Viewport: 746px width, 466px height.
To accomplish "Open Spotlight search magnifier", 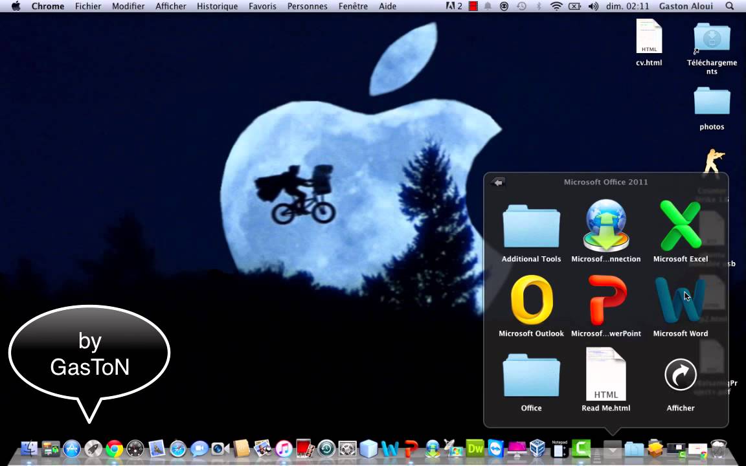I will [730, 6].
